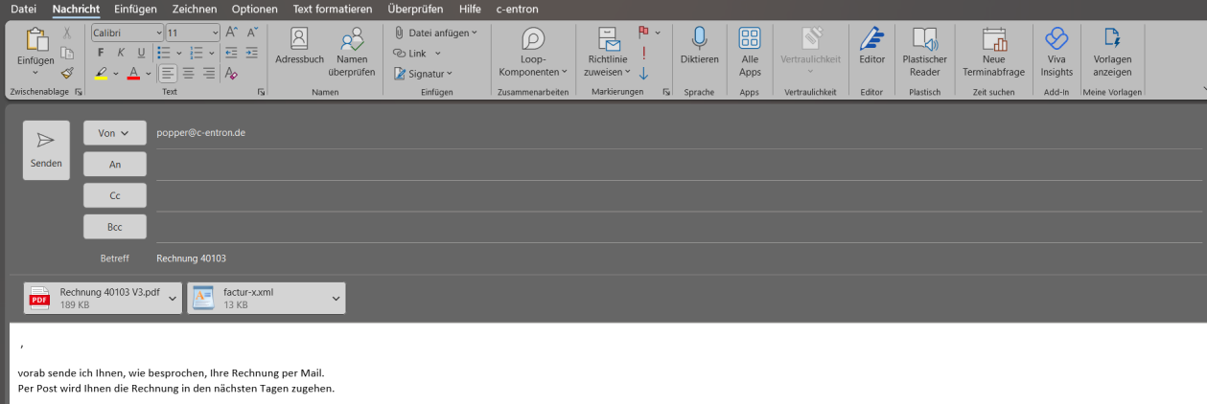
Task: Click the Bcc recipients button
Action: point(114,227)
